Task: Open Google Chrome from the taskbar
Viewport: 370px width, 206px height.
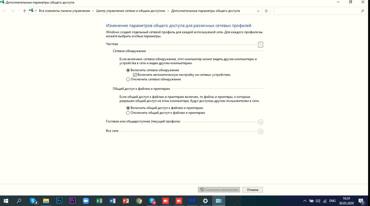Action: [x=139, y=201]
